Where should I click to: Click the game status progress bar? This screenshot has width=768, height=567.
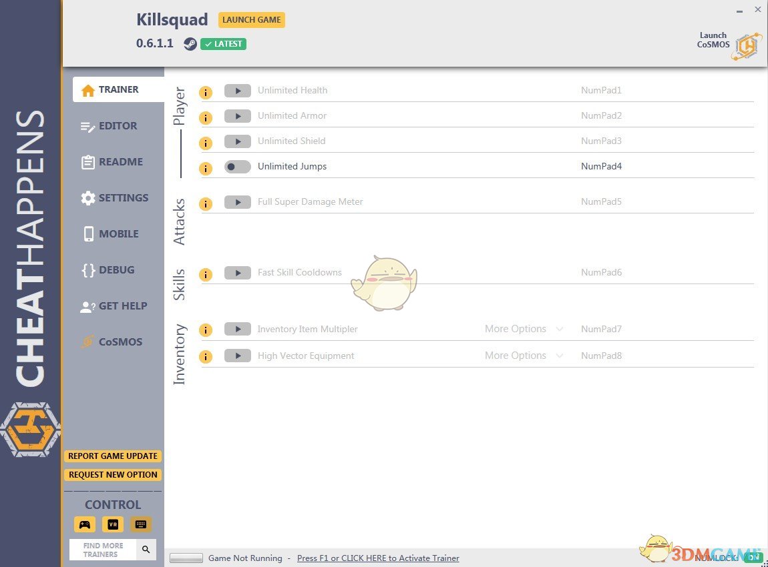click(186, 558)
